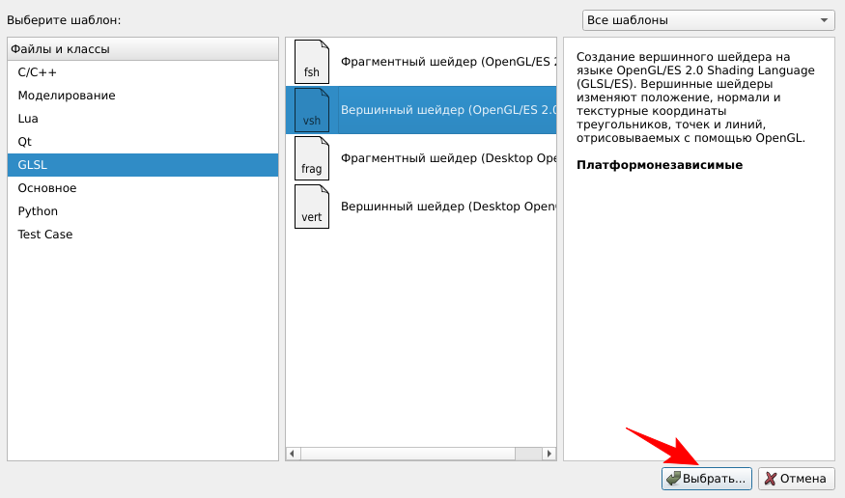Choose the Основное category
The image size is (845, 498).
pos(46,188)
